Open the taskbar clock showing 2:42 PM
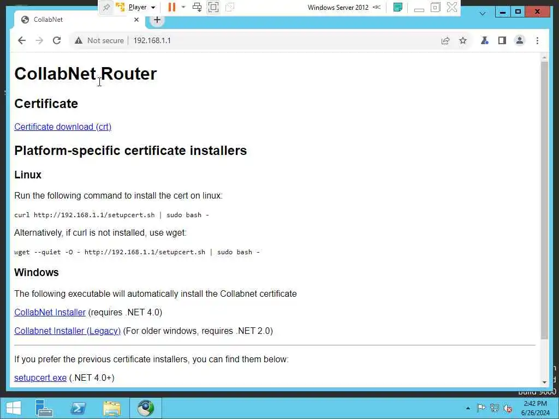 tap(536, 408)
